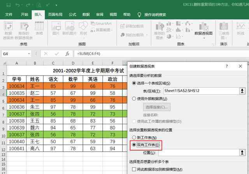249x174 pixels.
Task: Select the 使用外部数据源 radio option
Action: pyautogui.click(x=135, y=98)
